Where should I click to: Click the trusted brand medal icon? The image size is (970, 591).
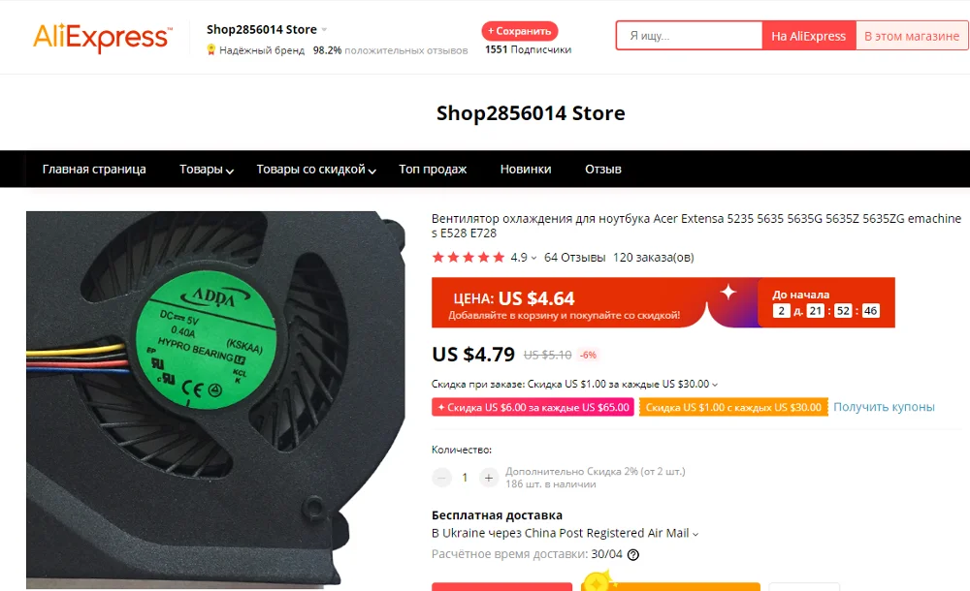210,50
